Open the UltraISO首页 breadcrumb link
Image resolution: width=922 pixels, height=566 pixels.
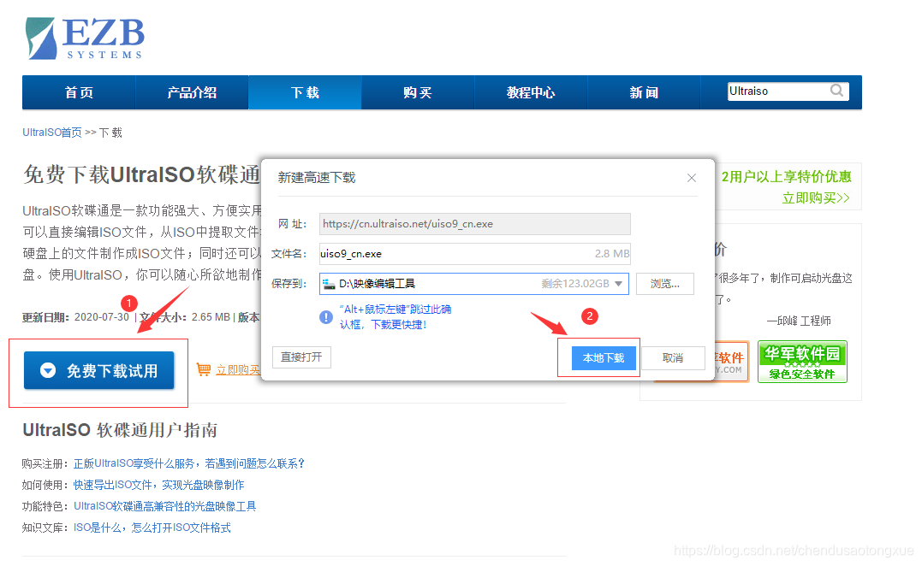pos(51,133)
